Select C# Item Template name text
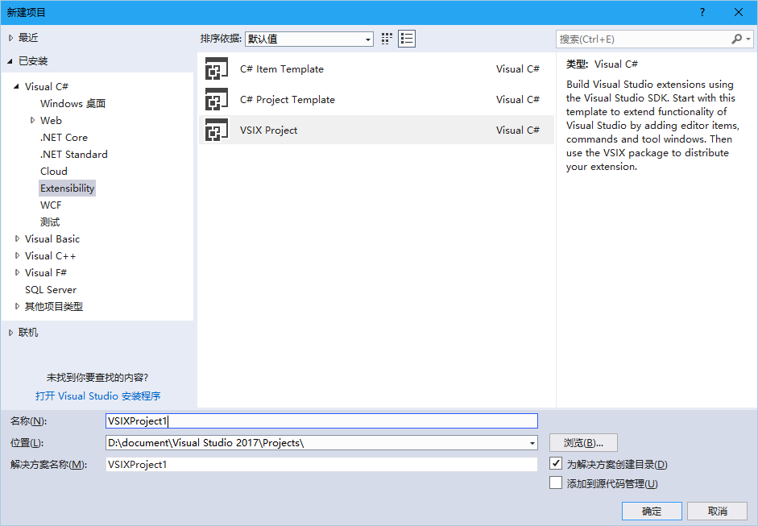 [282, 69]
